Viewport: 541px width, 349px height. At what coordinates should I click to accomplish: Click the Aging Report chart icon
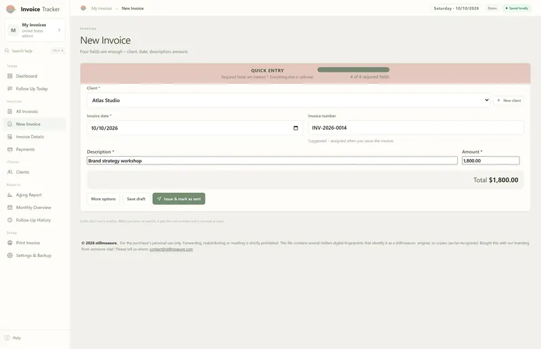9,195
